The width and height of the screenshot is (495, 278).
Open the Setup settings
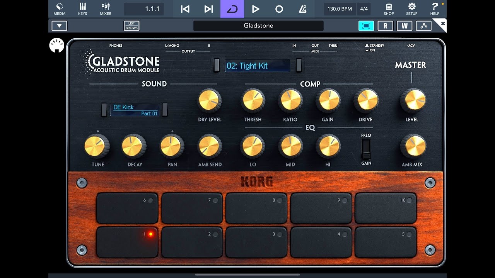(x=412, y=9)
